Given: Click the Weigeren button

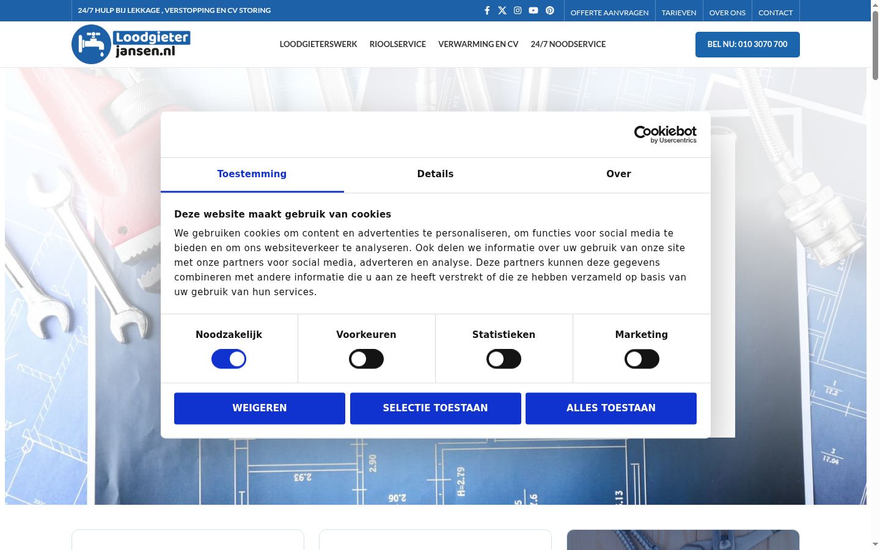Looking at the screenshot, I should pos(260,408).
